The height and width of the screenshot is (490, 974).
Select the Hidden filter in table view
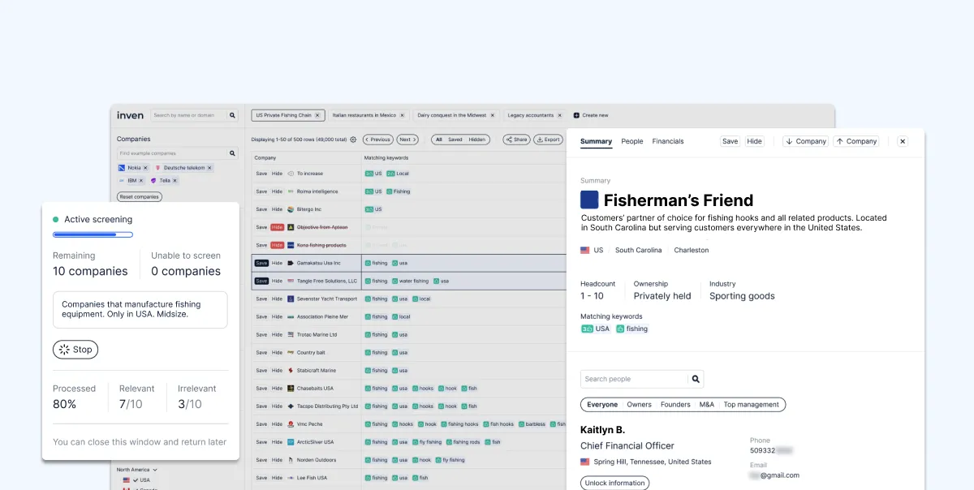coord(477,140)
